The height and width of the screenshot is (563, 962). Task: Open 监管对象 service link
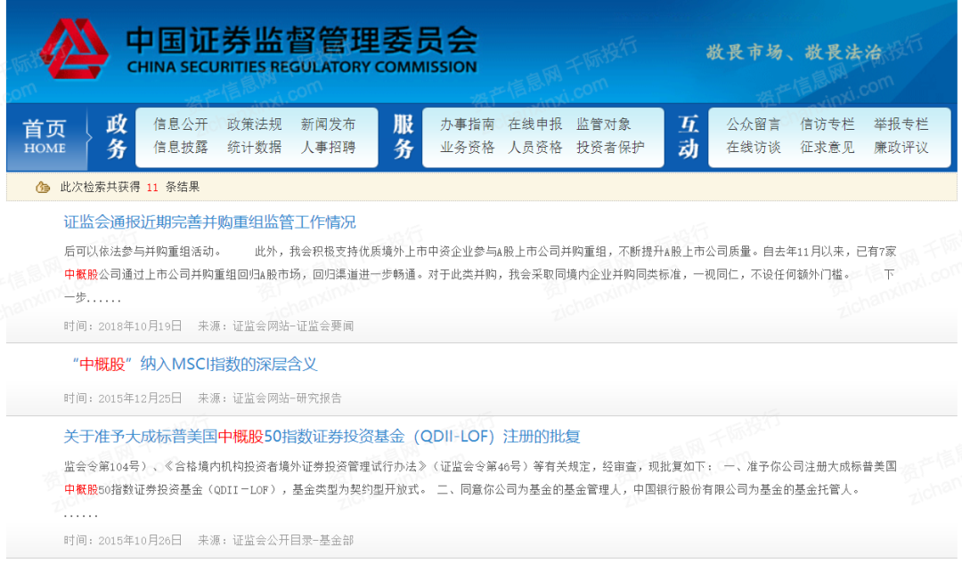[x=603, y=125]
